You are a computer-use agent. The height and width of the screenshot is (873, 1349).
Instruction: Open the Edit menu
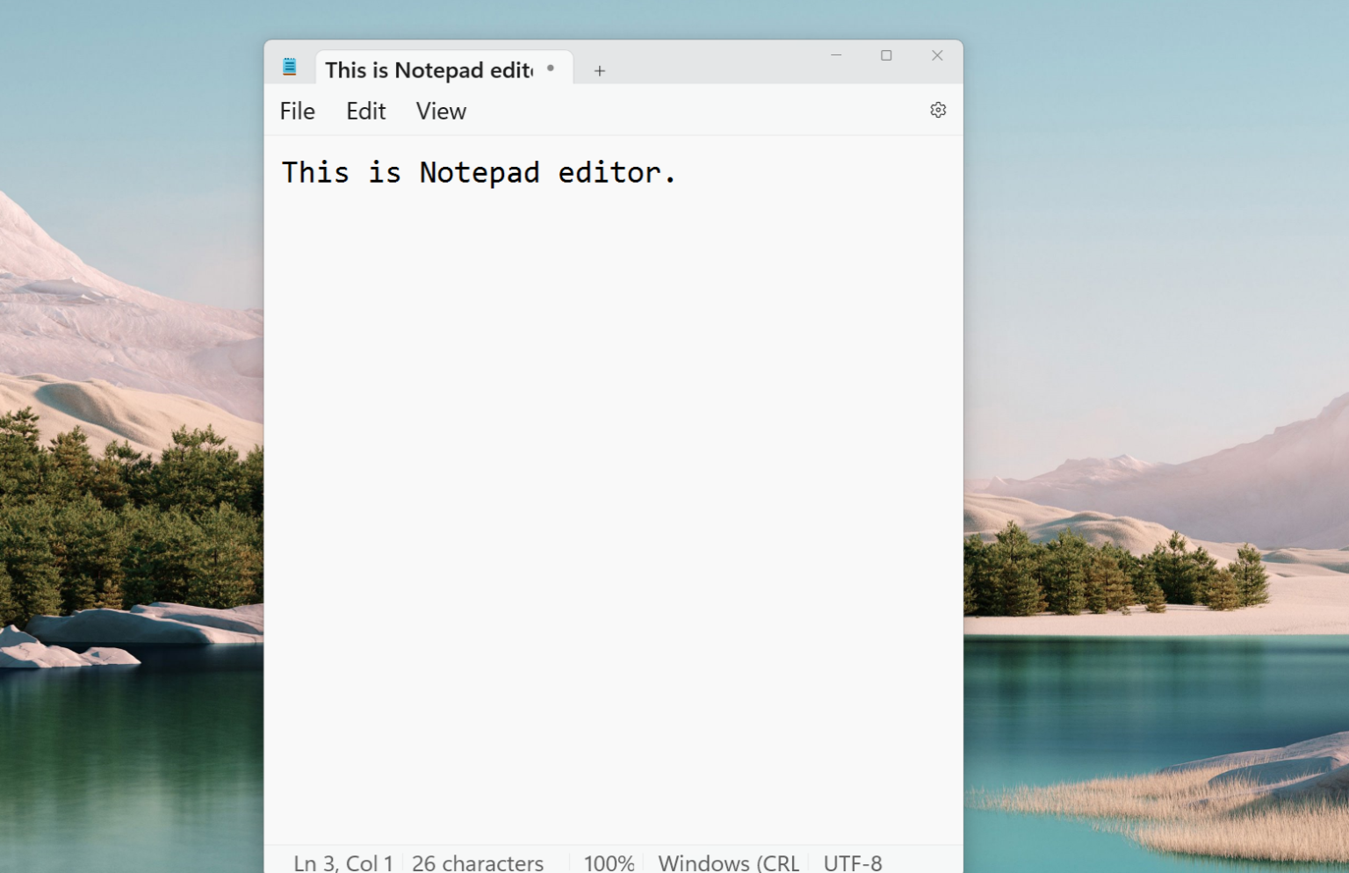click(365, 112)
